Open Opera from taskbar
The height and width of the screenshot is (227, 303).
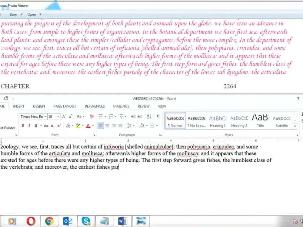[31, 221]
